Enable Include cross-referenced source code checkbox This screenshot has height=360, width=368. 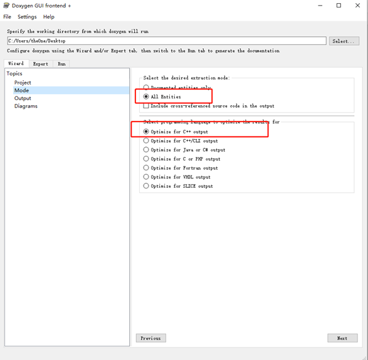point(146,106)
